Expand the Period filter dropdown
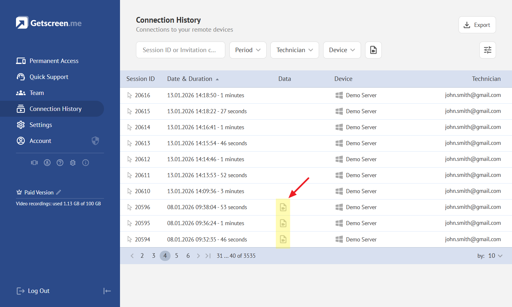 click(x=248, y=50)
